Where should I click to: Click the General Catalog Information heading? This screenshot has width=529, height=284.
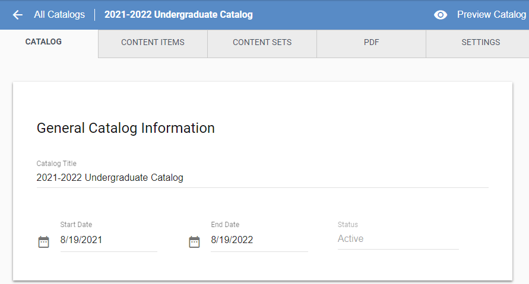[x=125, y=128]
